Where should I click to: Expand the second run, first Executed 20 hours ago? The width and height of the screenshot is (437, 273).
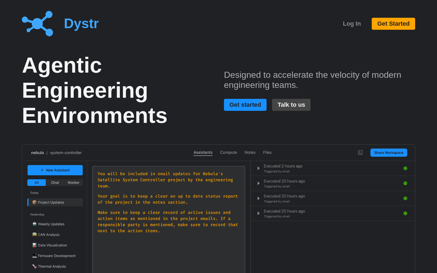pyautogui.click(x=258, y=183)
